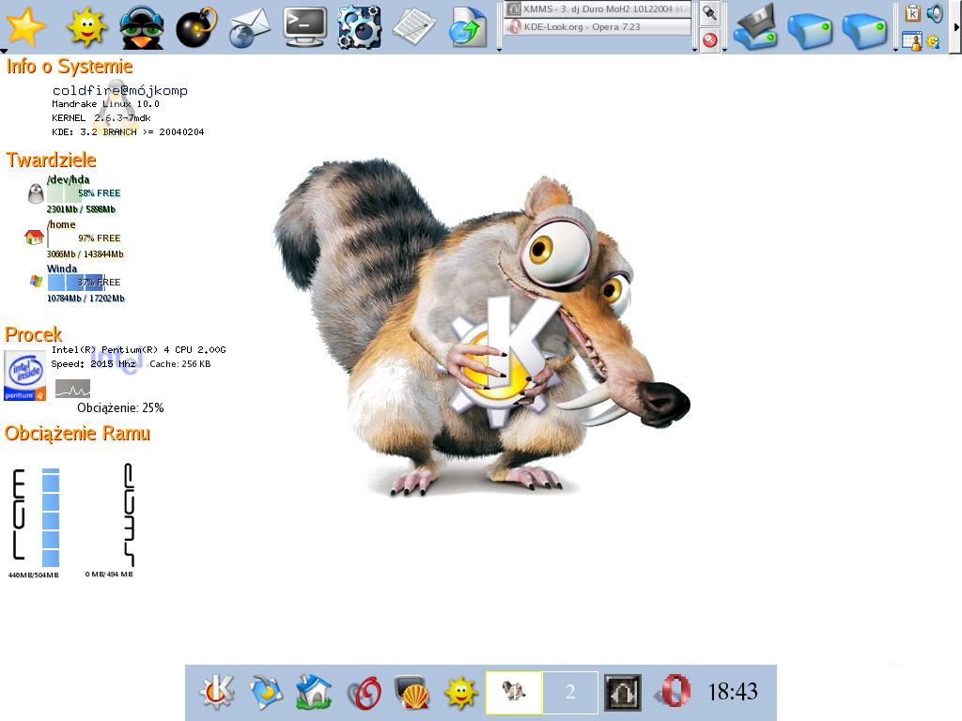The height and width of the screenshot is (721, 962).
Task: Click the red logout icon
Action: pyautogui.click(x=710, y=40)
